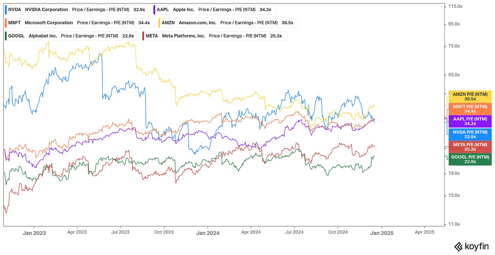The height and width of the screenshot is (255, 495).
Task: Click the 'Oct 2024' x-axis label
Action: [x=338, y=232]
